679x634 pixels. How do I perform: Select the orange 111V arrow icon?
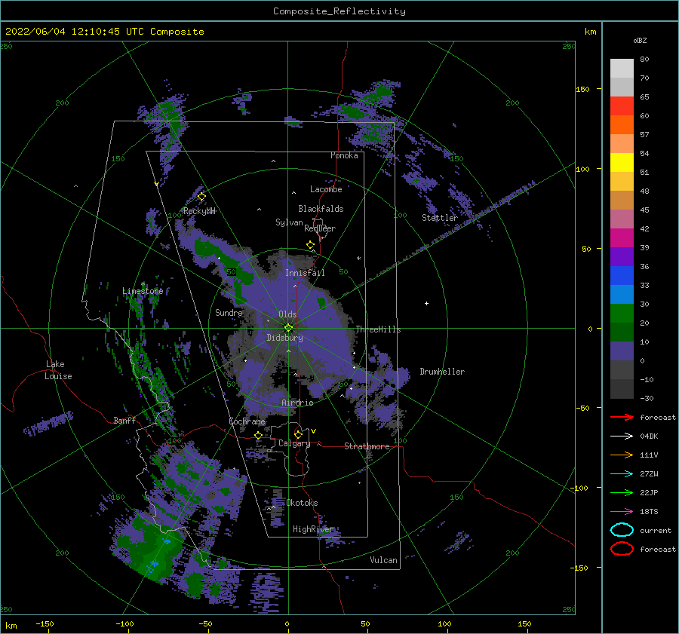coord(622,455)
